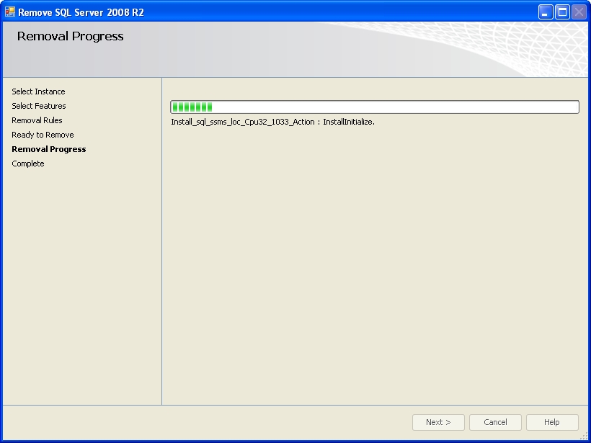Open Help for the removal wizard
591x443 pixels.
point(552,422)
